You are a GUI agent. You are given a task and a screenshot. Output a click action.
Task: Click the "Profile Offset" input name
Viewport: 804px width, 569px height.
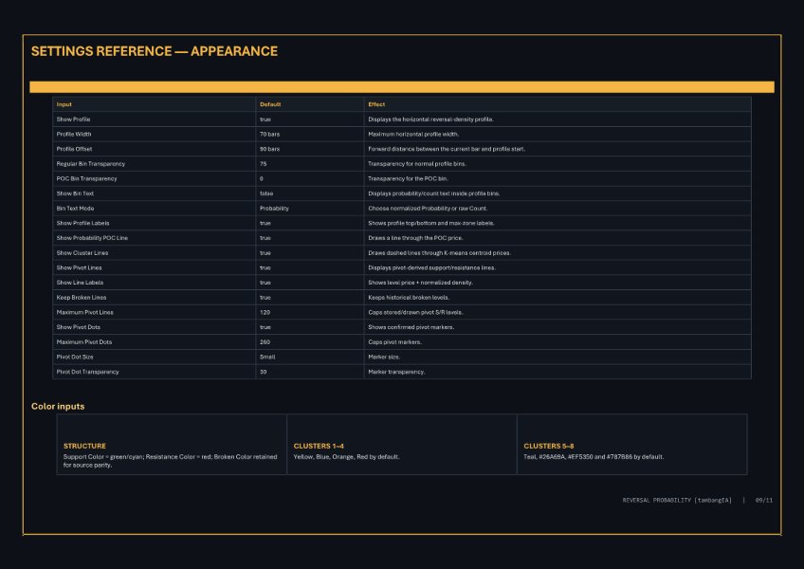(74, 149)
